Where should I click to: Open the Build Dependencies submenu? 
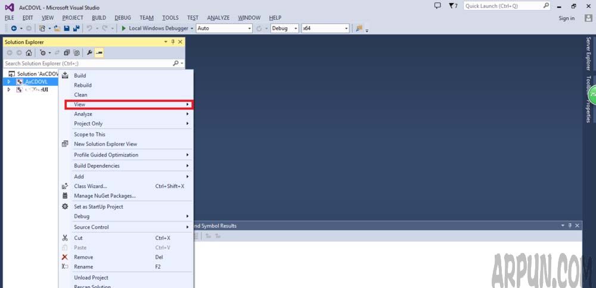(x=126, y=166)
